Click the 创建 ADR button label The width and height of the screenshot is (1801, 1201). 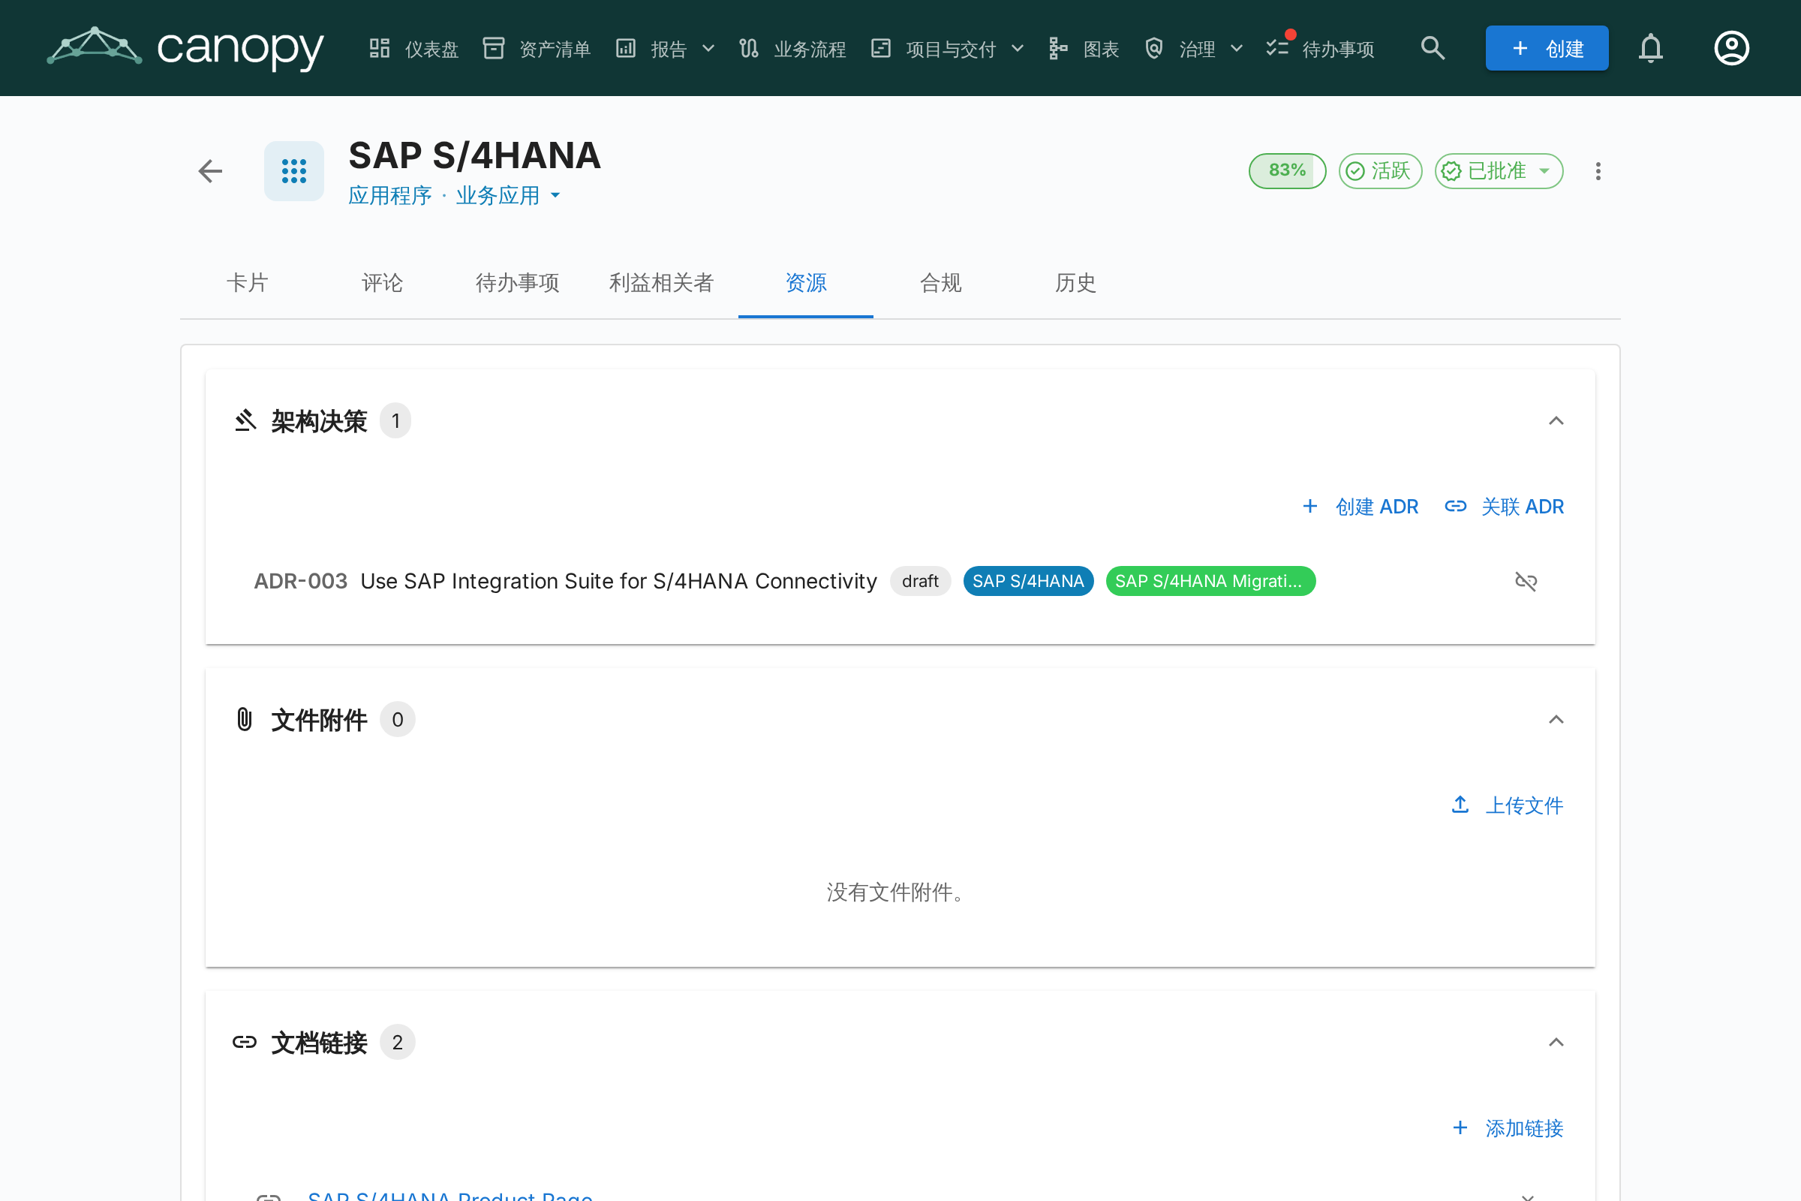[1377, 506]
